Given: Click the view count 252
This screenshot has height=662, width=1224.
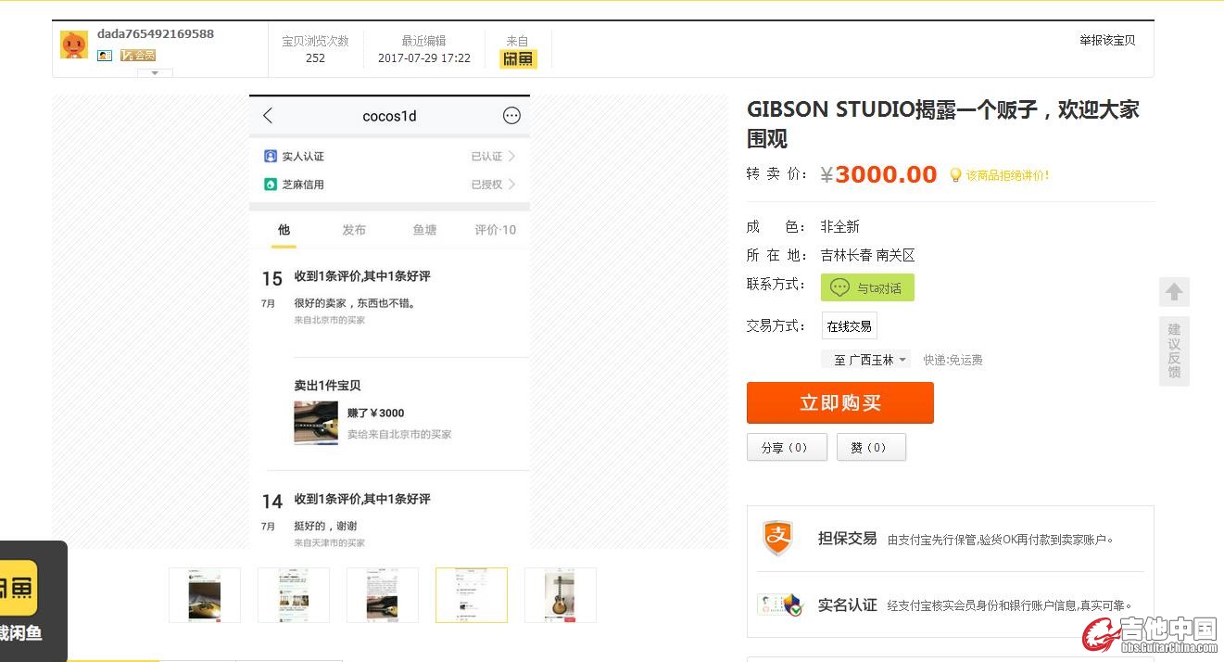Looking at the screenshot, I should coord(315,57).
